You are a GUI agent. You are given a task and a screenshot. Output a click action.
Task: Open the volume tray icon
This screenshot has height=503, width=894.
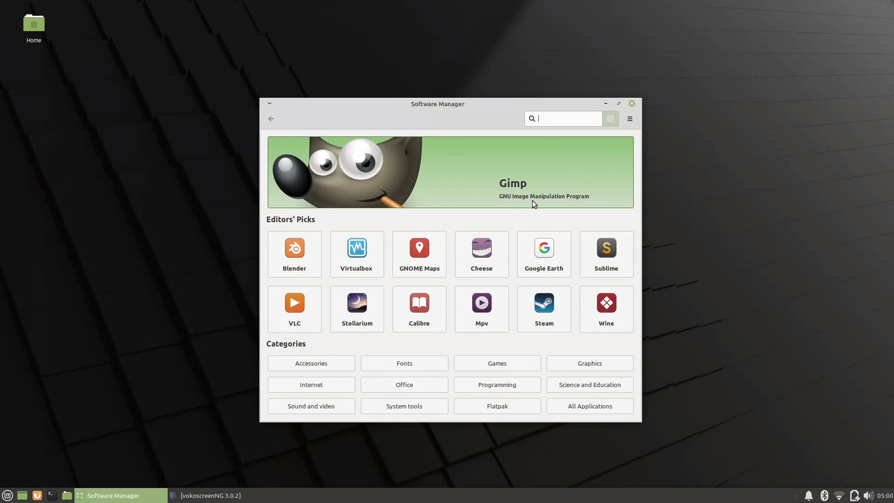pyautogui.click(x=868, y=496)
